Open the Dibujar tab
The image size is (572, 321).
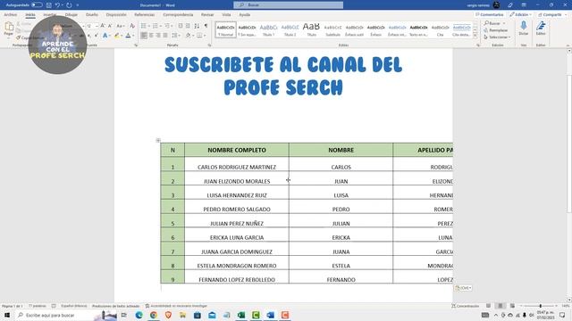pos(71,14)
